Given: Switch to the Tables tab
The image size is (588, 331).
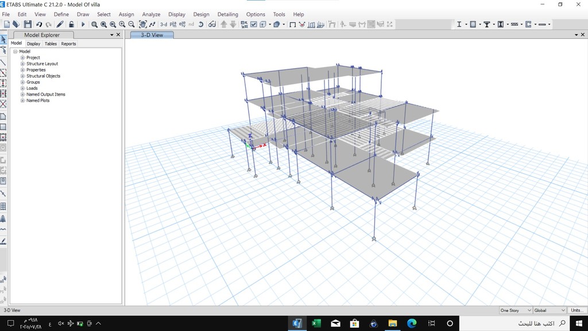Looking at the screenshot, I should [x=51, y=44].
